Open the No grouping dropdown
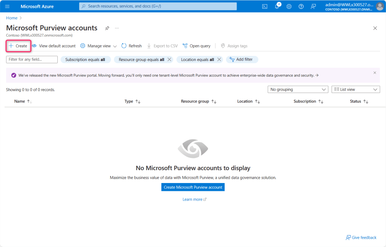The width and height of the screenshot is (386, 247). click(x=298, y=90)
